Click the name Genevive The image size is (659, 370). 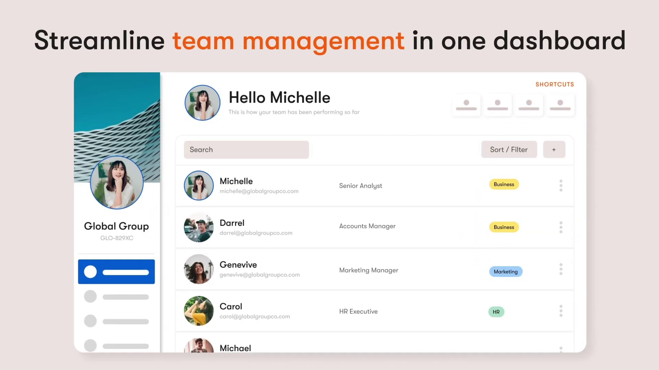click(x=238, y=265)
